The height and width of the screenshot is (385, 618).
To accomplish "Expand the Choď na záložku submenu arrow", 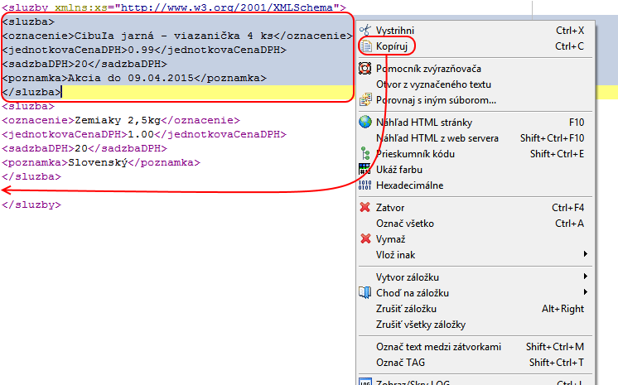I will tap(586, 292).
